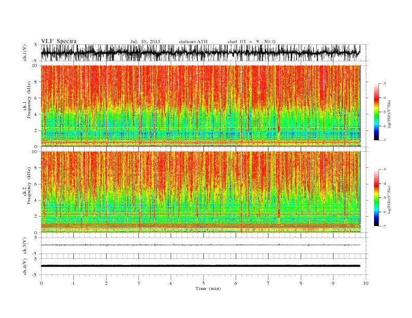Click time axis tick label "9"
The image size is (412, 318).
333,283
